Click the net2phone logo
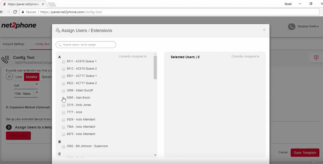 pos(19,26)
